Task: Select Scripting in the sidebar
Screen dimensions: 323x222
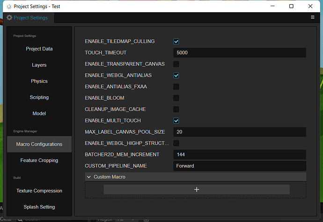Action: coord(39,97)
